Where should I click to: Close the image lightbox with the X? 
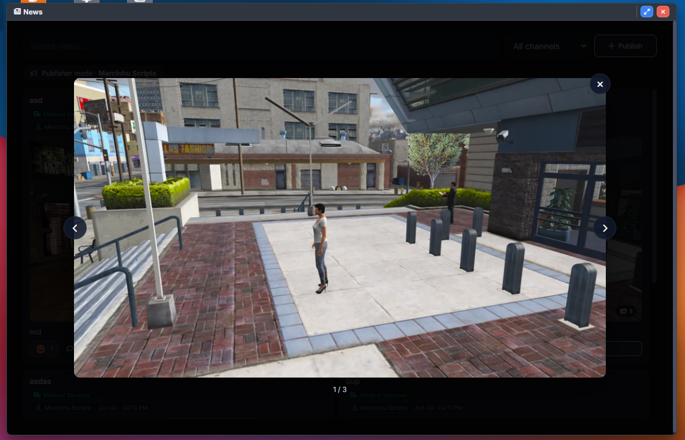(x=600, y=84)
